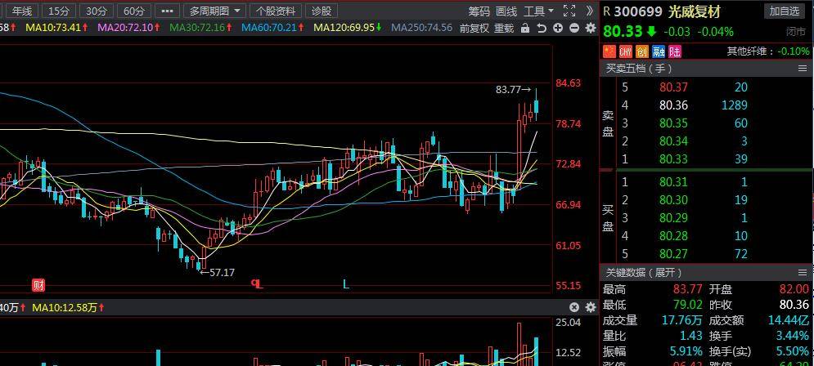
Task: Click the 创 ChiNext badge icon
Action: 642,51
